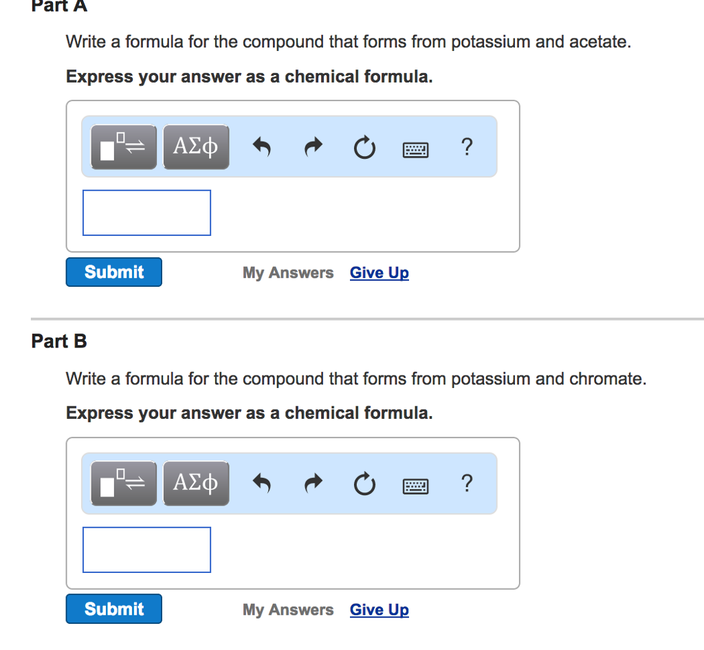Focus the Part B formula input box

(x=146, y=550)
